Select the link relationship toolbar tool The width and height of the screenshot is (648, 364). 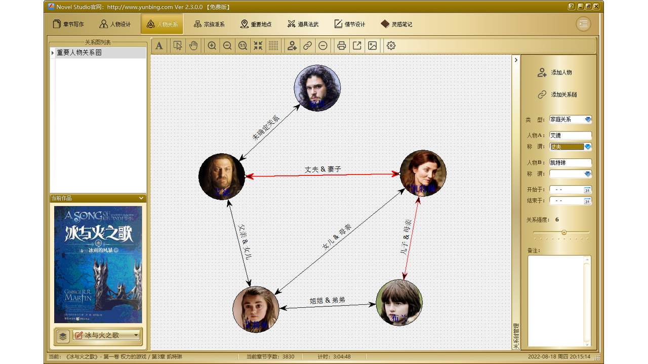tap(307, 45)
